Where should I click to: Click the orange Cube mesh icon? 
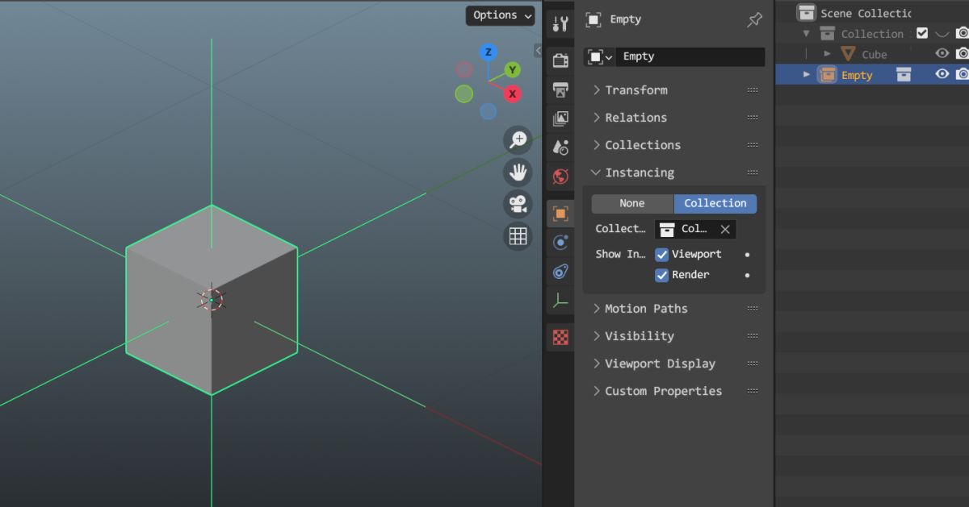(x=848, y=54)
